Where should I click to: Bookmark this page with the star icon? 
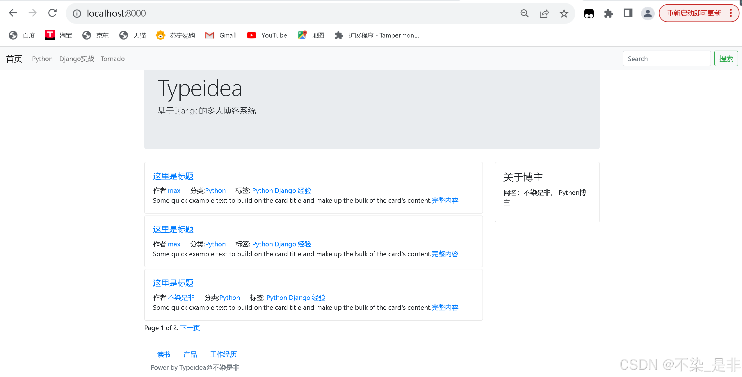click(564, 13)
